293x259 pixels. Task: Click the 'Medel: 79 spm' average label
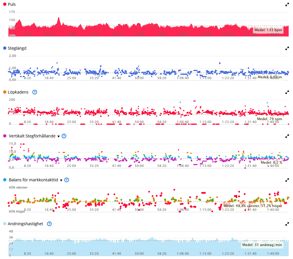270,119
